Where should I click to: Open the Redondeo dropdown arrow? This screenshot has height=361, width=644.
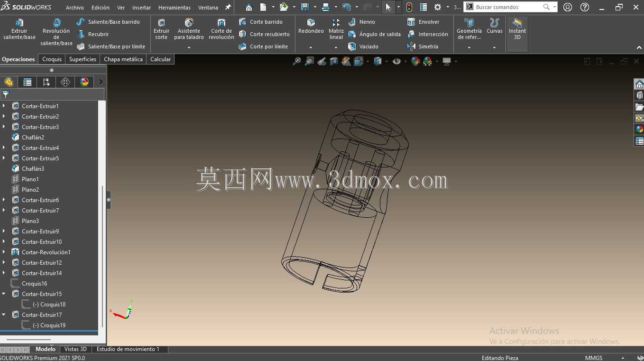pos(311,47)
